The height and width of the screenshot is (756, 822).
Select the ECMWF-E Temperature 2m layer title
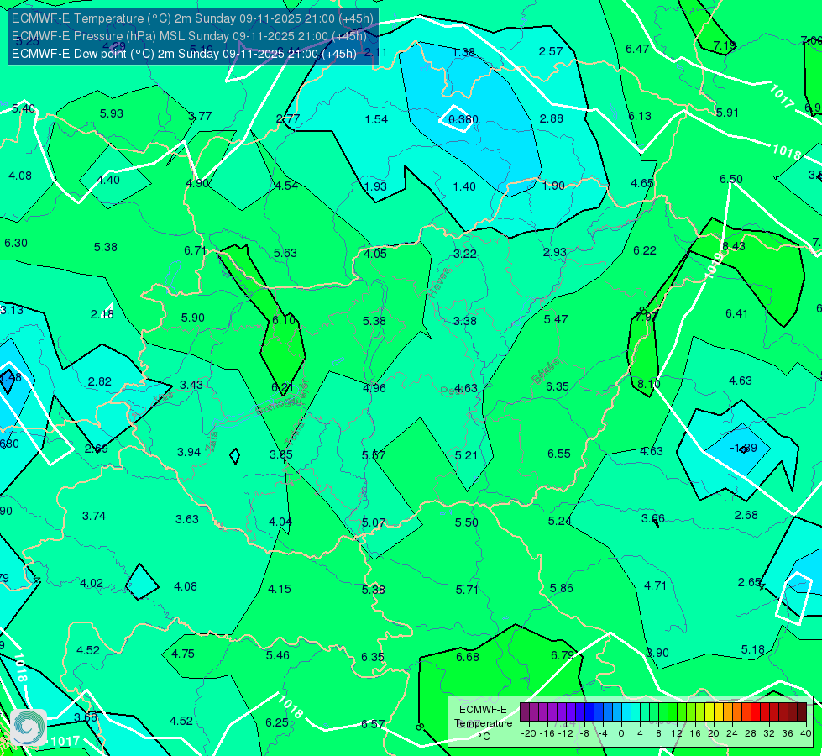[193, 18]
